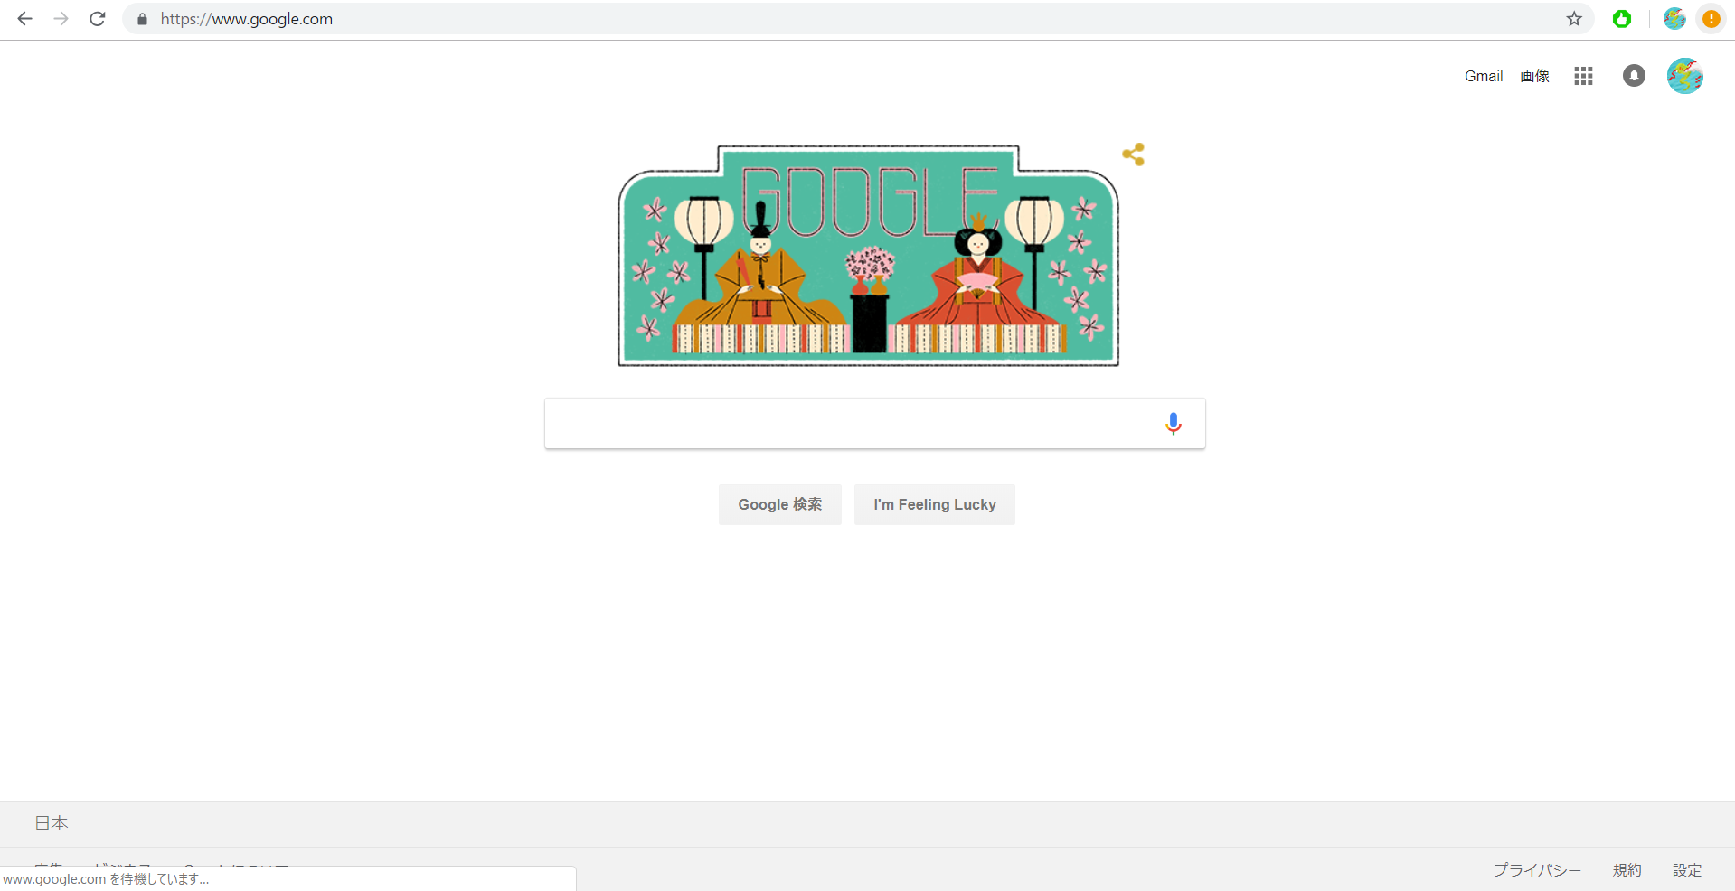Open the 画像 images link
Image resolution: width=1735 pixels, height=891 pixels.
(x=1534, y=76)
